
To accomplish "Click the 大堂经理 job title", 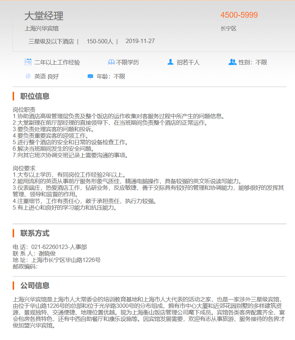I will pos(44,16).
